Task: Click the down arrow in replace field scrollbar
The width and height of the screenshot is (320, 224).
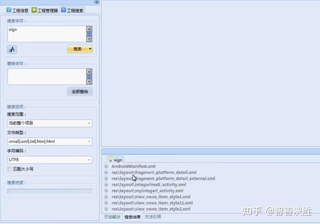Action: point(89,82)
